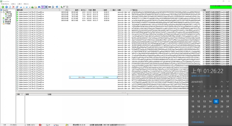Move task up with the blue up arrow icon
The height and width of the screenshot is (126, 232).
(21, 7)
